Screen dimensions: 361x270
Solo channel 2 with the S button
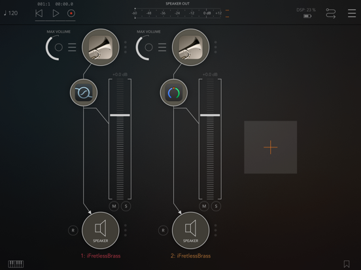click(216, 206)
